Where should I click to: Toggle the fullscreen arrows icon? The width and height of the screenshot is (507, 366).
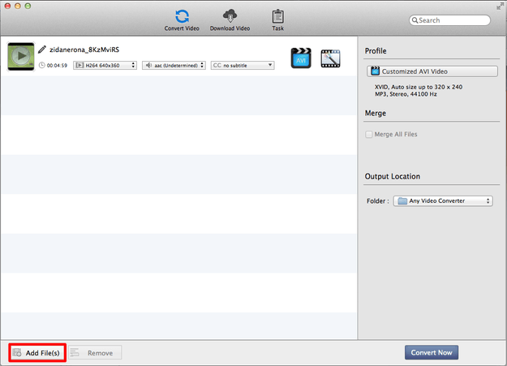(x=500, y=6)
